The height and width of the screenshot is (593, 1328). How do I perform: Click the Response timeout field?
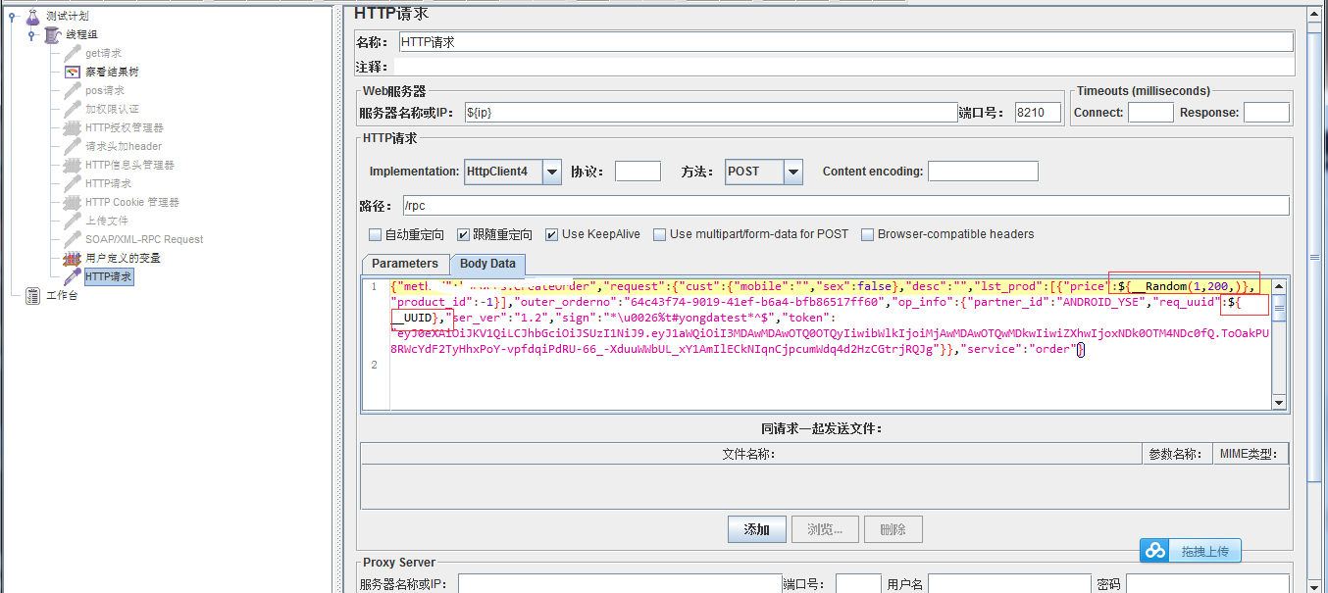tap(1266, 113)
